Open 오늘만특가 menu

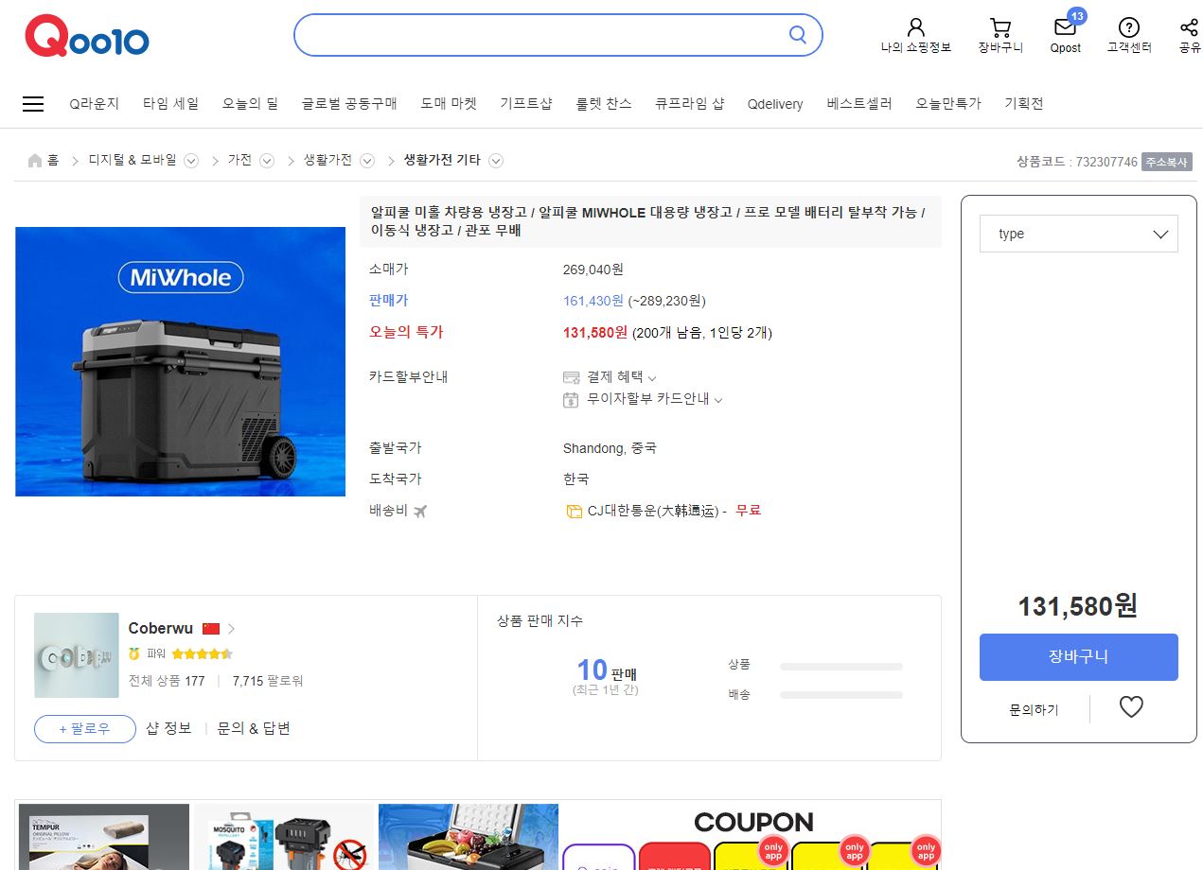coord(948,104)
